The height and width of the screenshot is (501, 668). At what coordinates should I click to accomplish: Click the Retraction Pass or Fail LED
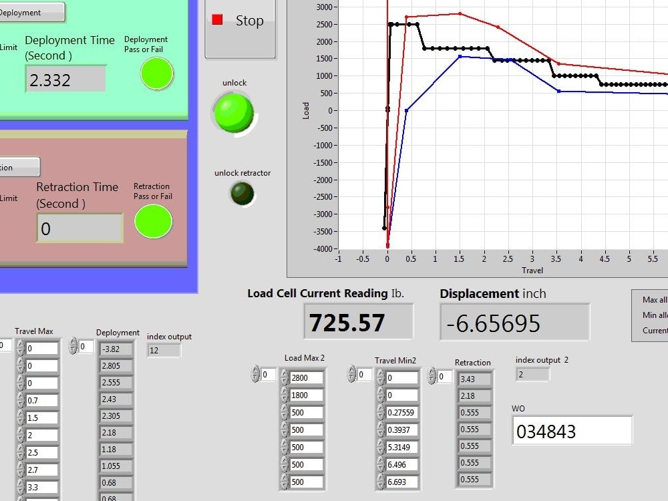click(x=153, y=221)
